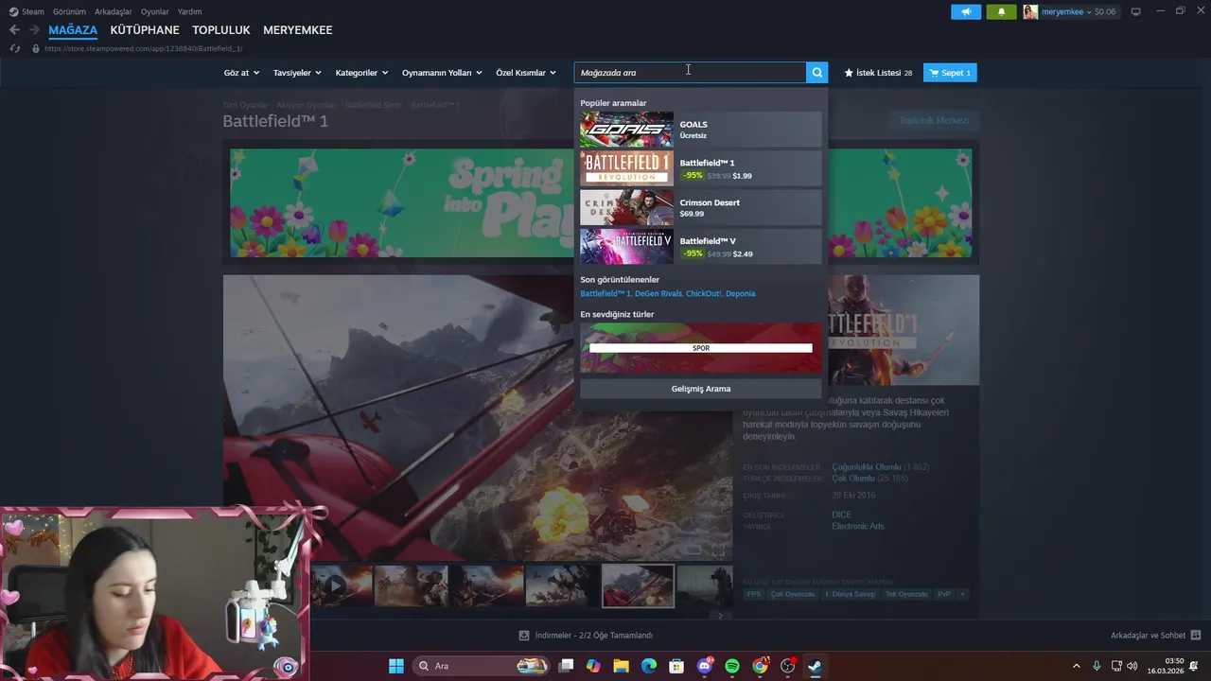Open the OBS Studio taskbar icon
The image size is (1211, 681).
(787, 666)
